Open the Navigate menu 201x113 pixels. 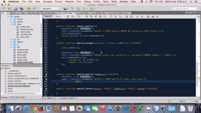point(47,2)
